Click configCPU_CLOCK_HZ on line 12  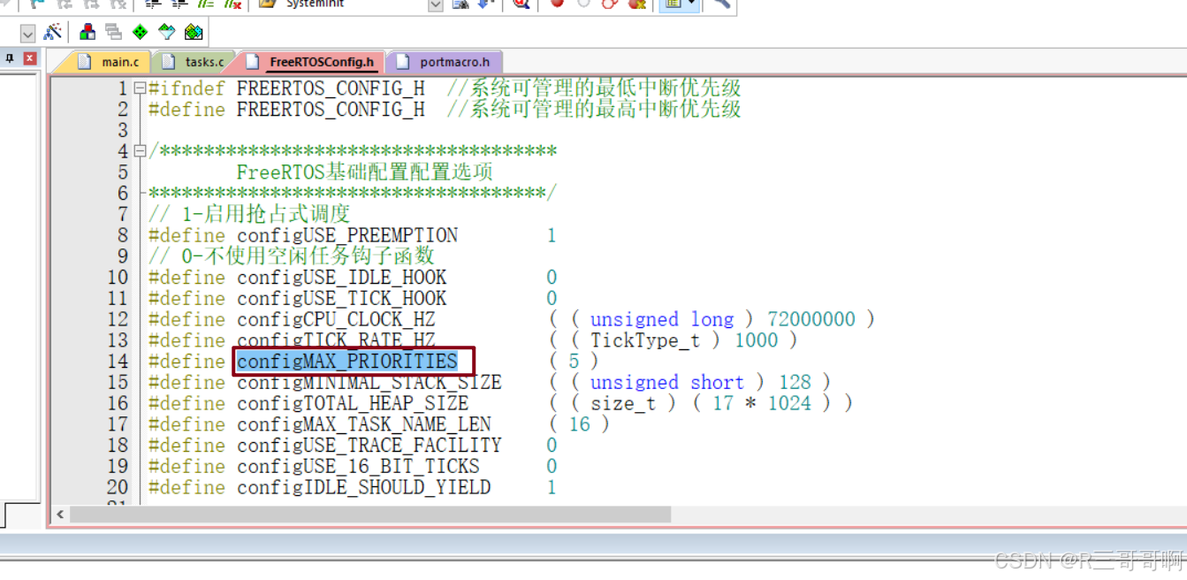(336, 319)
